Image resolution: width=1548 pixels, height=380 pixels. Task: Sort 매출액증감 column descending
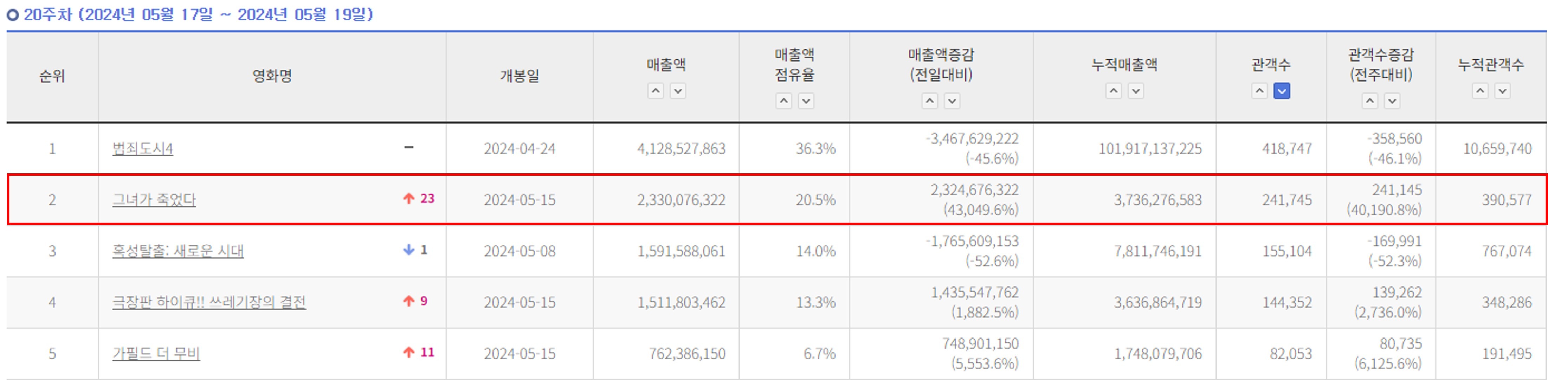pos(952,101)
